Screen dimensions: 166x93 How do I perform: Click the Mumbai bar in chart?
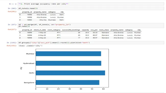click(68, 54)
